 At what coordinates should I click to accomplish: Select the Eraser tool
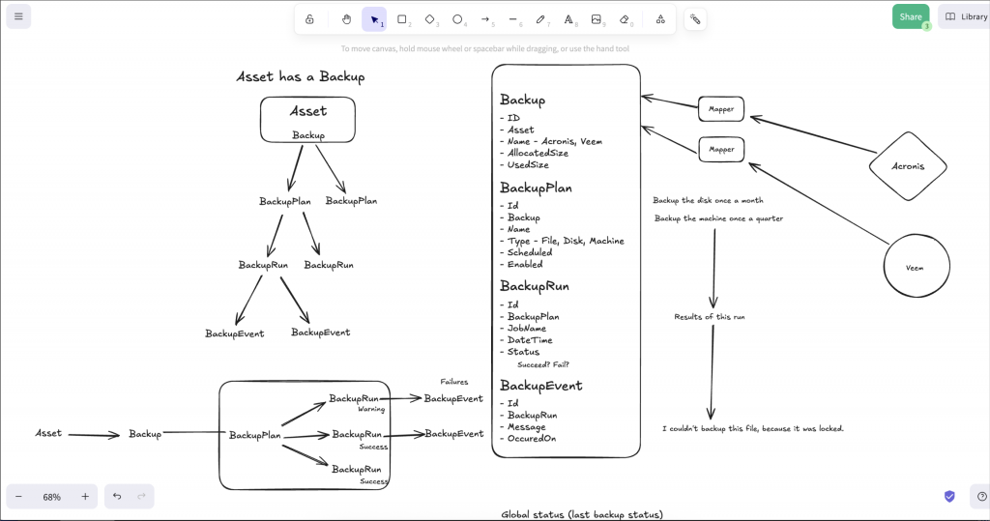(x=624, y=19)
